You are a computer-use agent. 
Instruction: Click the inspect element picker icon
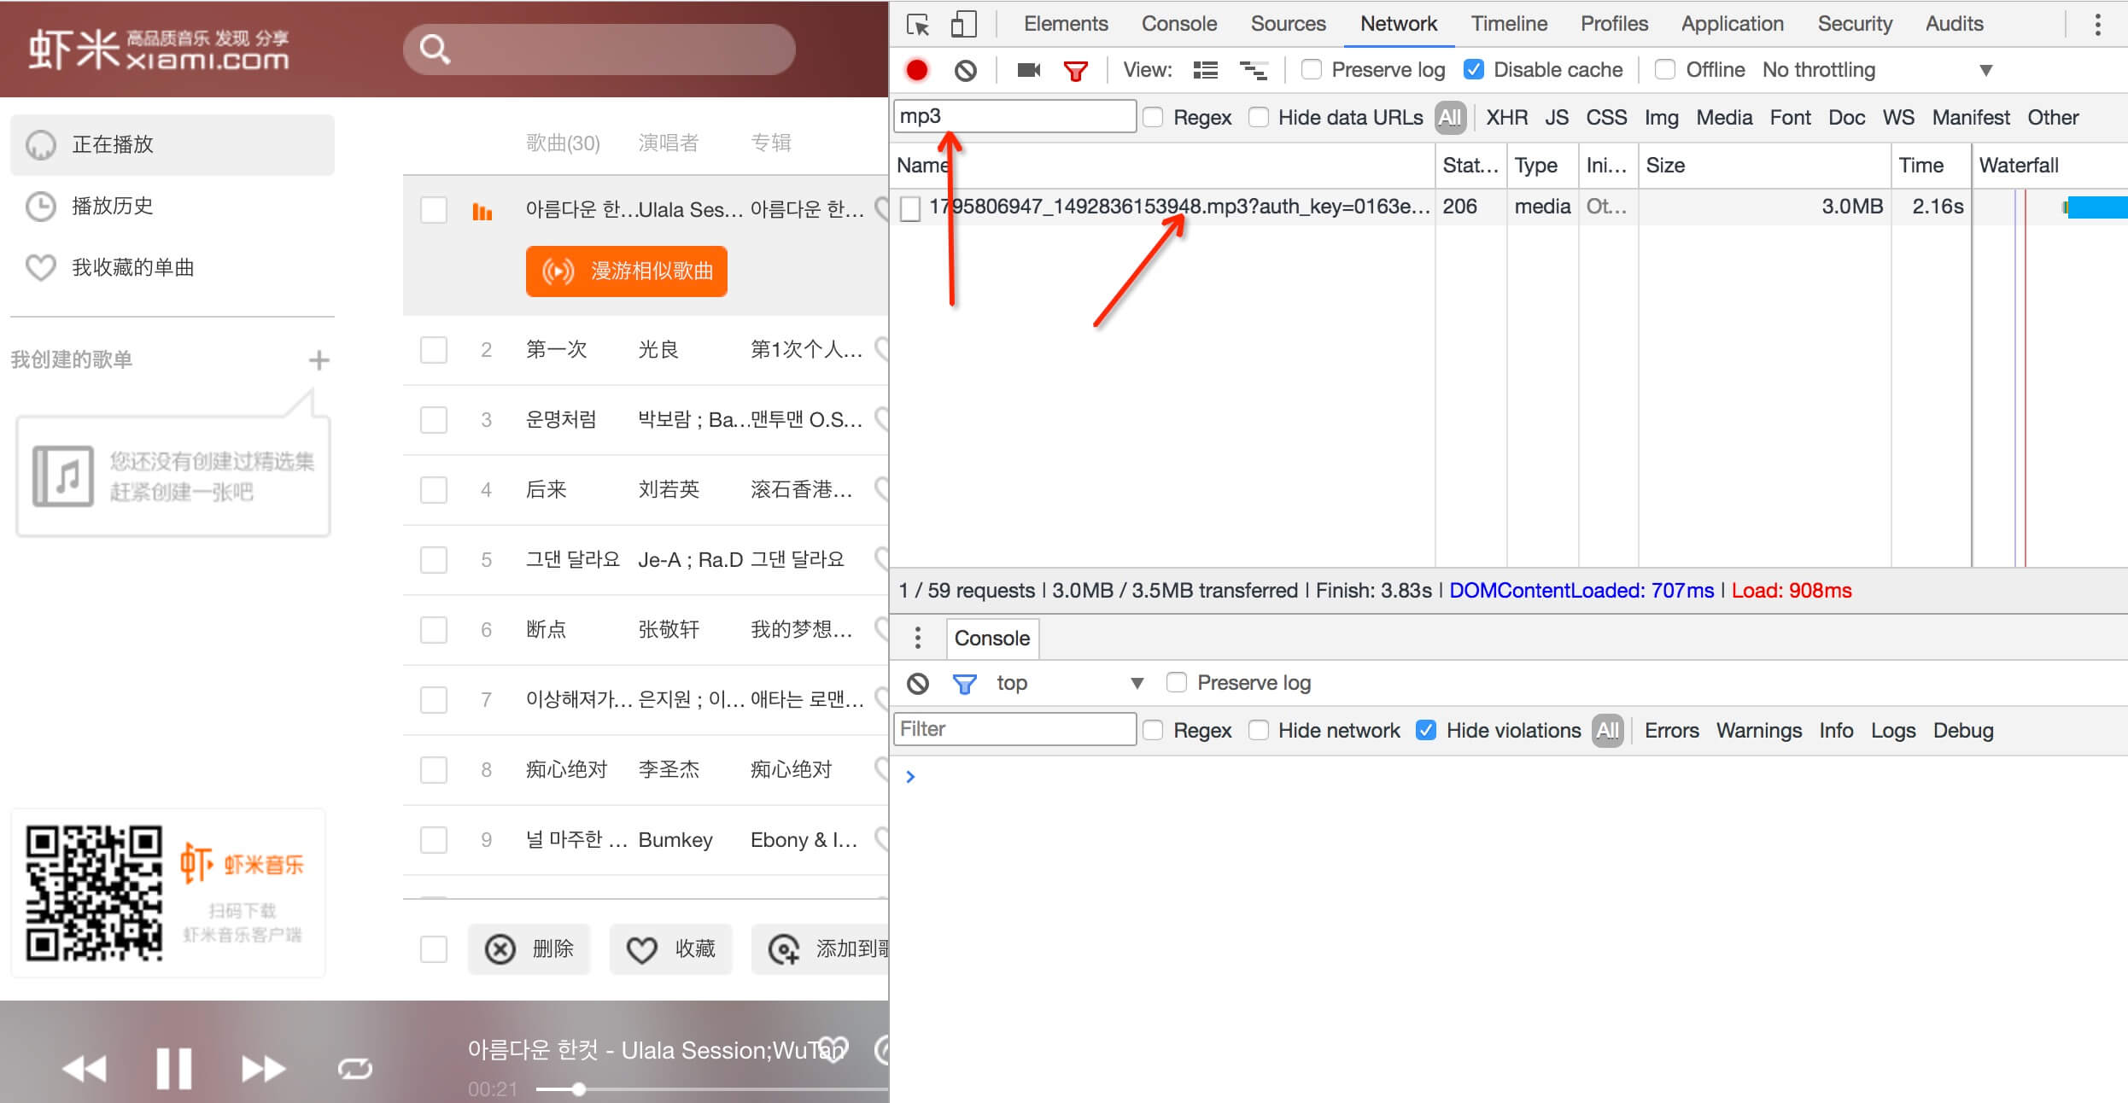coord(918,24)
